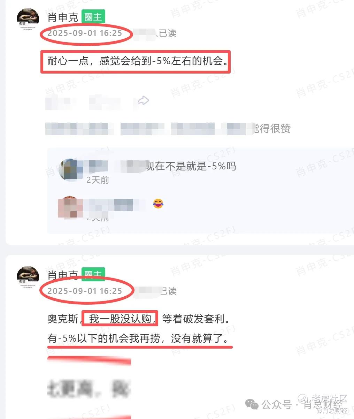The image size is (354, 419).
Task: Click second post timestamp 2025-09-01 16:25
Action: 85,291
